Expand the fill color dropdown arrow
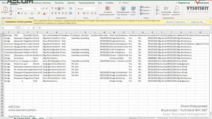The height and width of the screenshot is (119, 212). (x=41, y=13)
